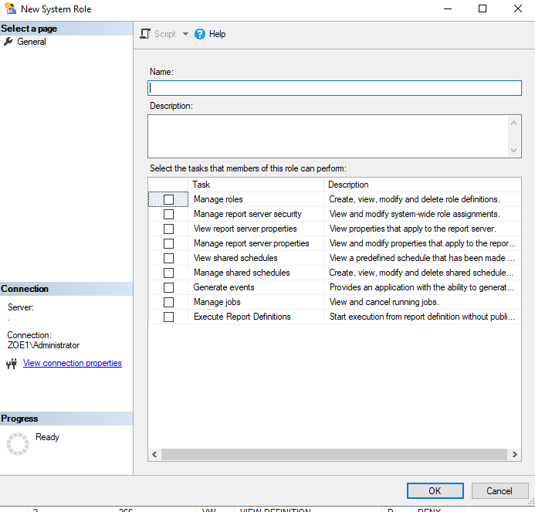Click 'View and cancel running jobs.' description
Image resolution: width=535 pixels, height=512 pixels.
[384, 302]
